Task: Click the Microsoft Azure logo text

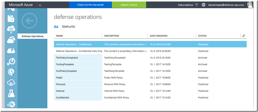Action: point(21,5)
